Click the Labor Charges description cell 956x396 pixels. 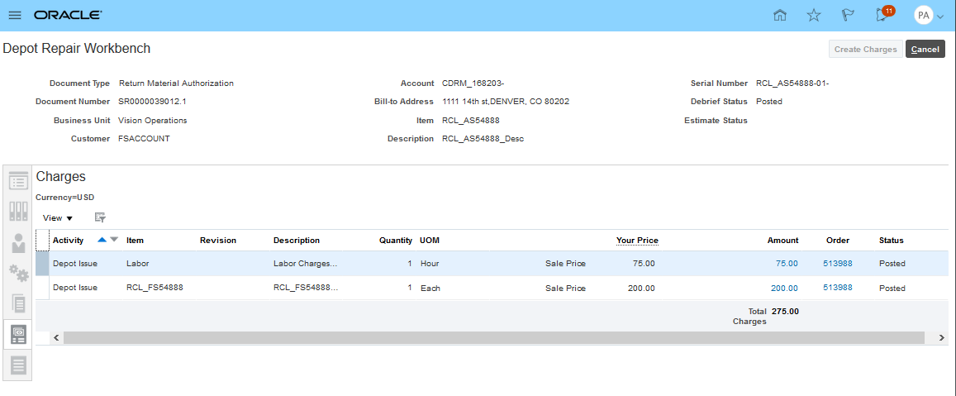pyautogui.click(x=306, y=264)
